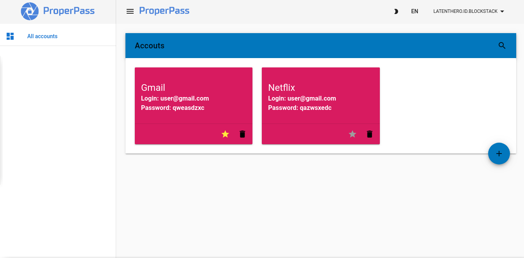524x258 pixels.
Task: Toggle dark mode moon icon
Action: coord(396,11)
